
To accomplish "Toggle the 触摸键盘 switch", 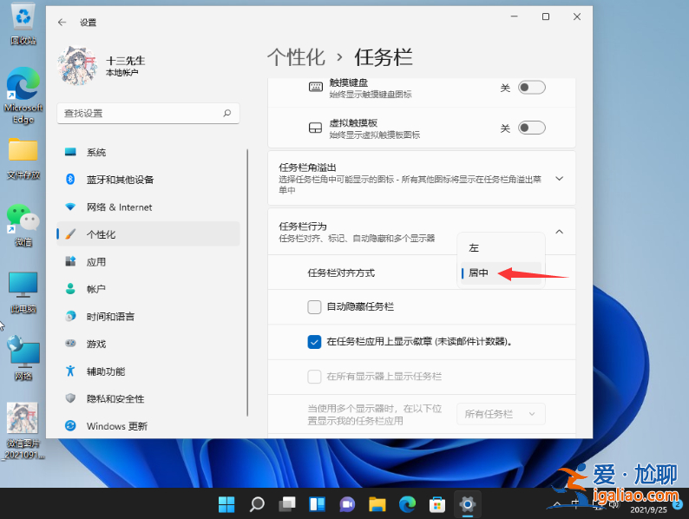I will (532, 88).
